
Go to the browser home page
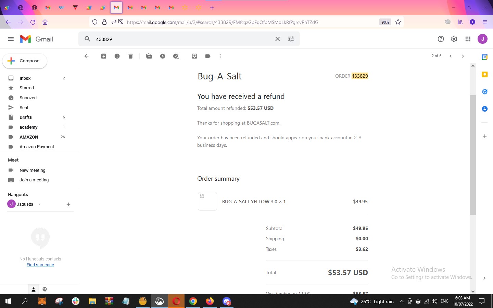pos(45,22)
